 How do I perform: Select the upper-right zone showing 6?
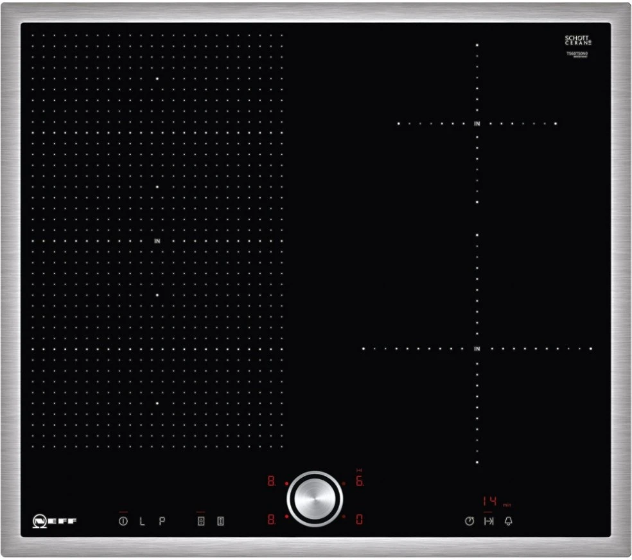[360, 482]
